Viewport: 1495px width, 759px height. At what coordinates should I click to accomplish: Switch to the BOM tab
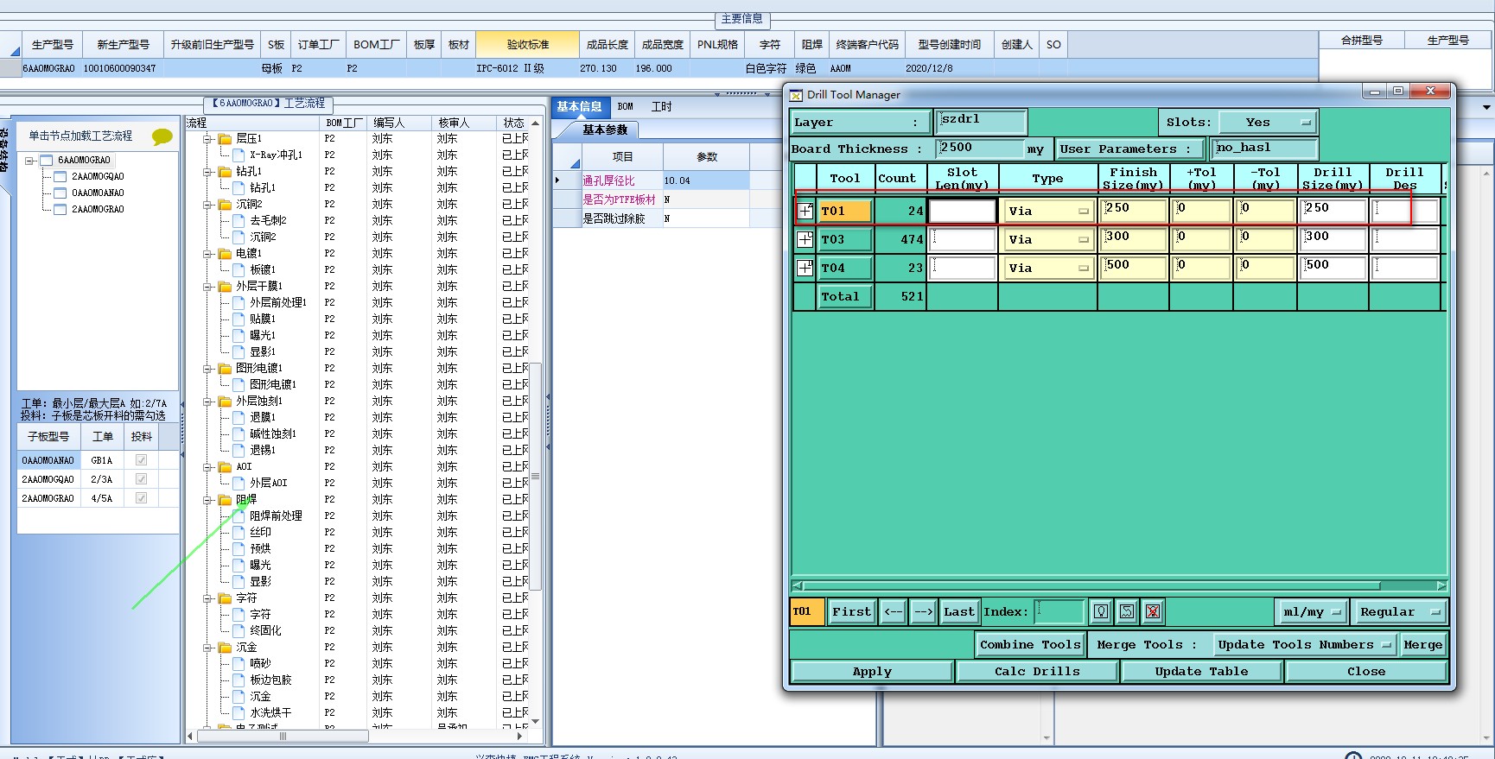626,107
